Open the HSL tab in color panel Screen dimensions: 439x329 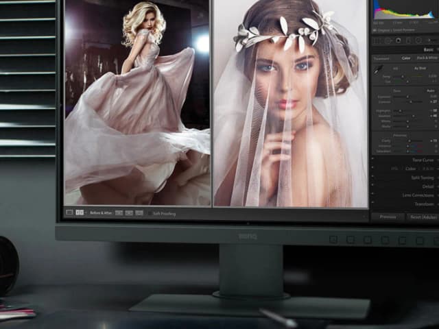tap(394, 169)
